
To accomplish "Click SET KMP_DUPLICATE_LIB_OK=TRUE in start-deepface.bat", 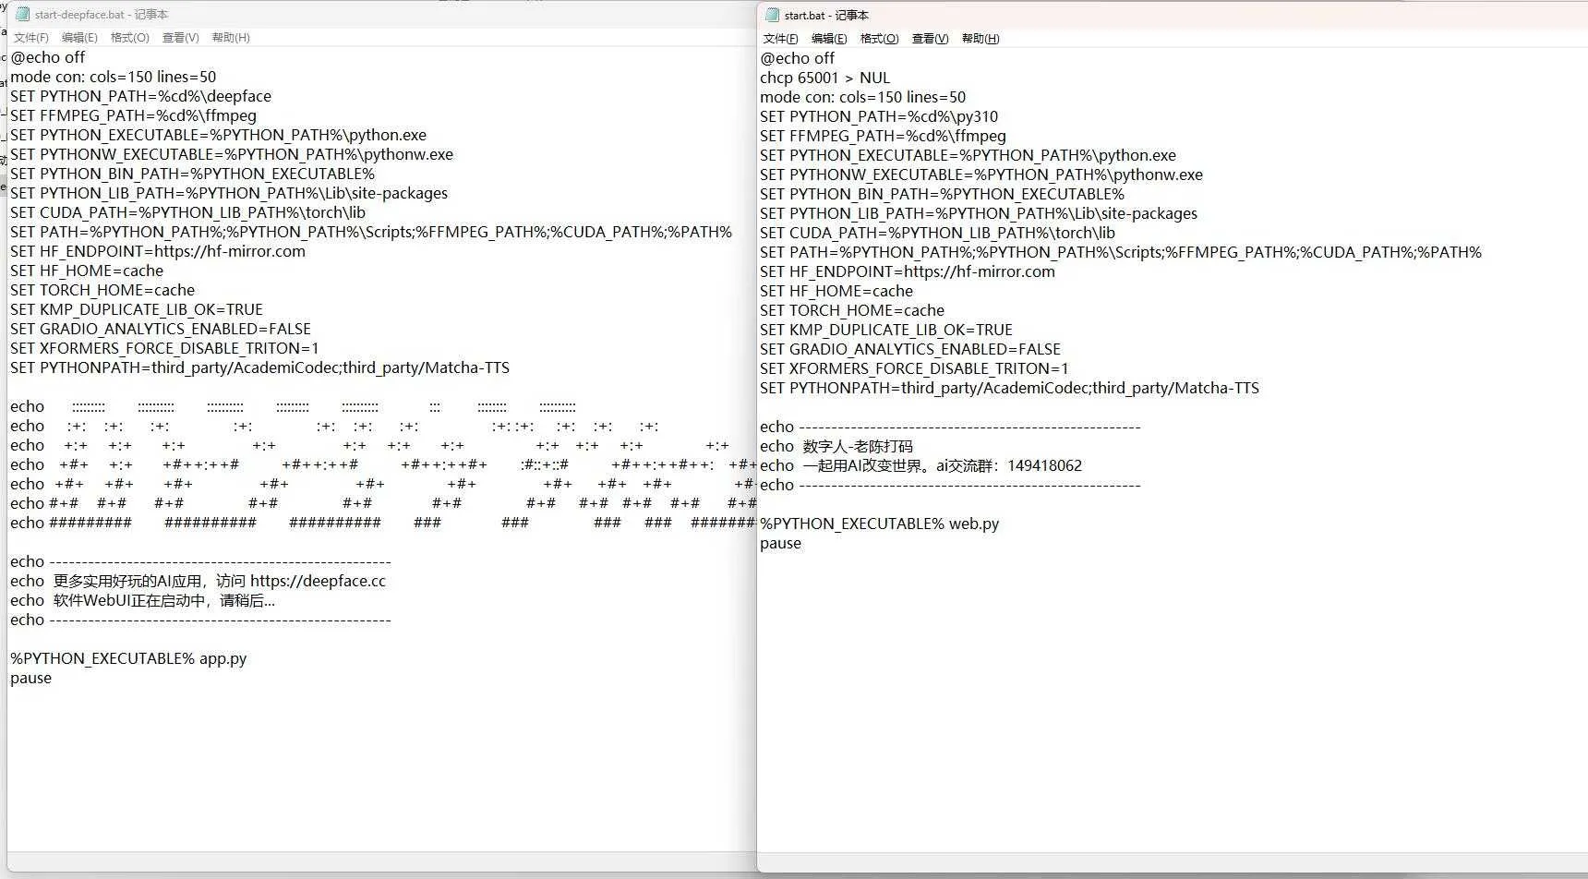I will (x=137, y=309).
